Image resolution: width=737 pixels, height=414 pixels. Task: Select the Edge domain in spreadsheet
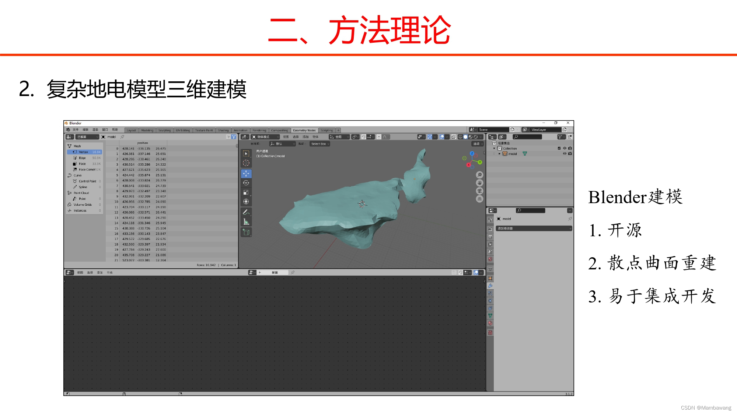tap(82, 158)
